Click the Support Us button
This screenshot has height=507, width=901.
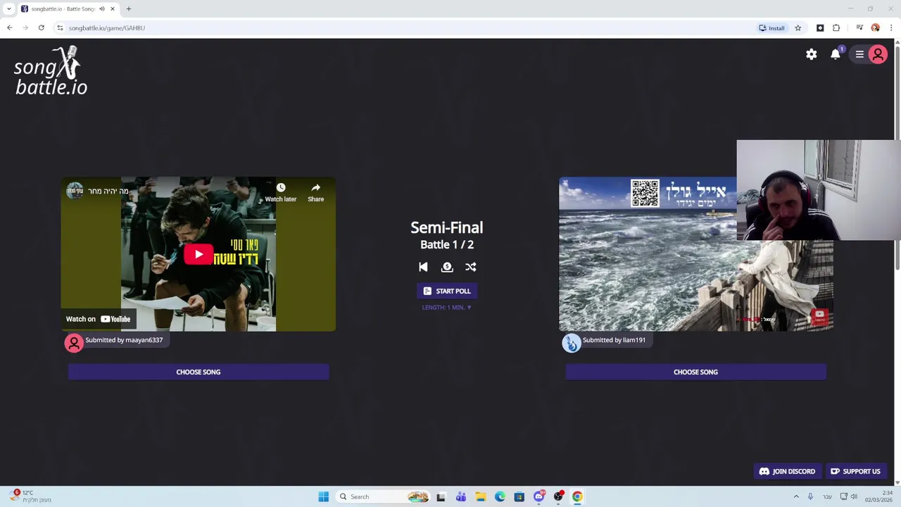click(855, 471)
